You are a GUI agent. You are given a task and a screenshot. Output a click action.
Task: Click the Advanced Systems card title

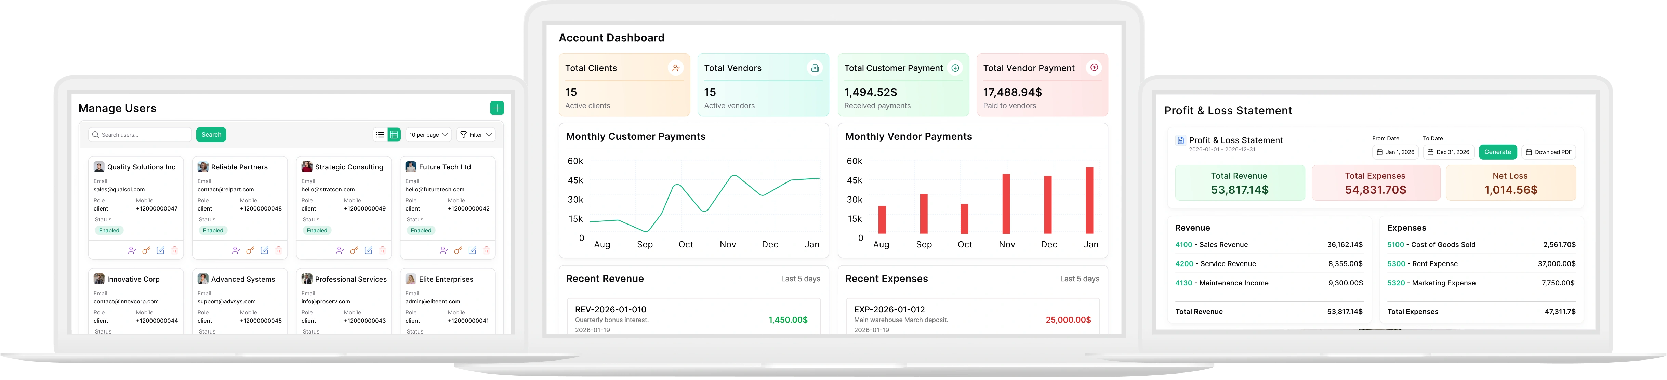(243, 279)
